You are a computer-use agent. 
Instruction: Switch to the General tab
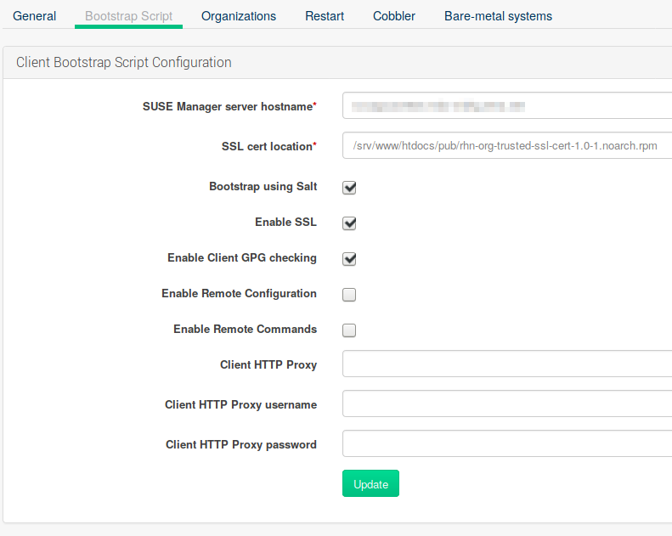[x=35, y=16]
